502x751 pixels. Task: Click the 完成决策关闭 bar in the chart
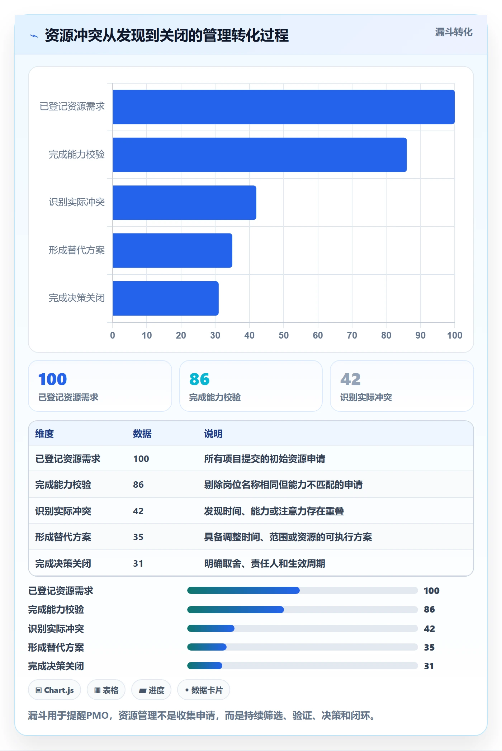coord(166,298)
